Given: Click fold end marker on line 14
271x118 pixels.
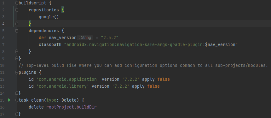Looking at the screenshot, I should pyautogui.click(x=17, y=93).
